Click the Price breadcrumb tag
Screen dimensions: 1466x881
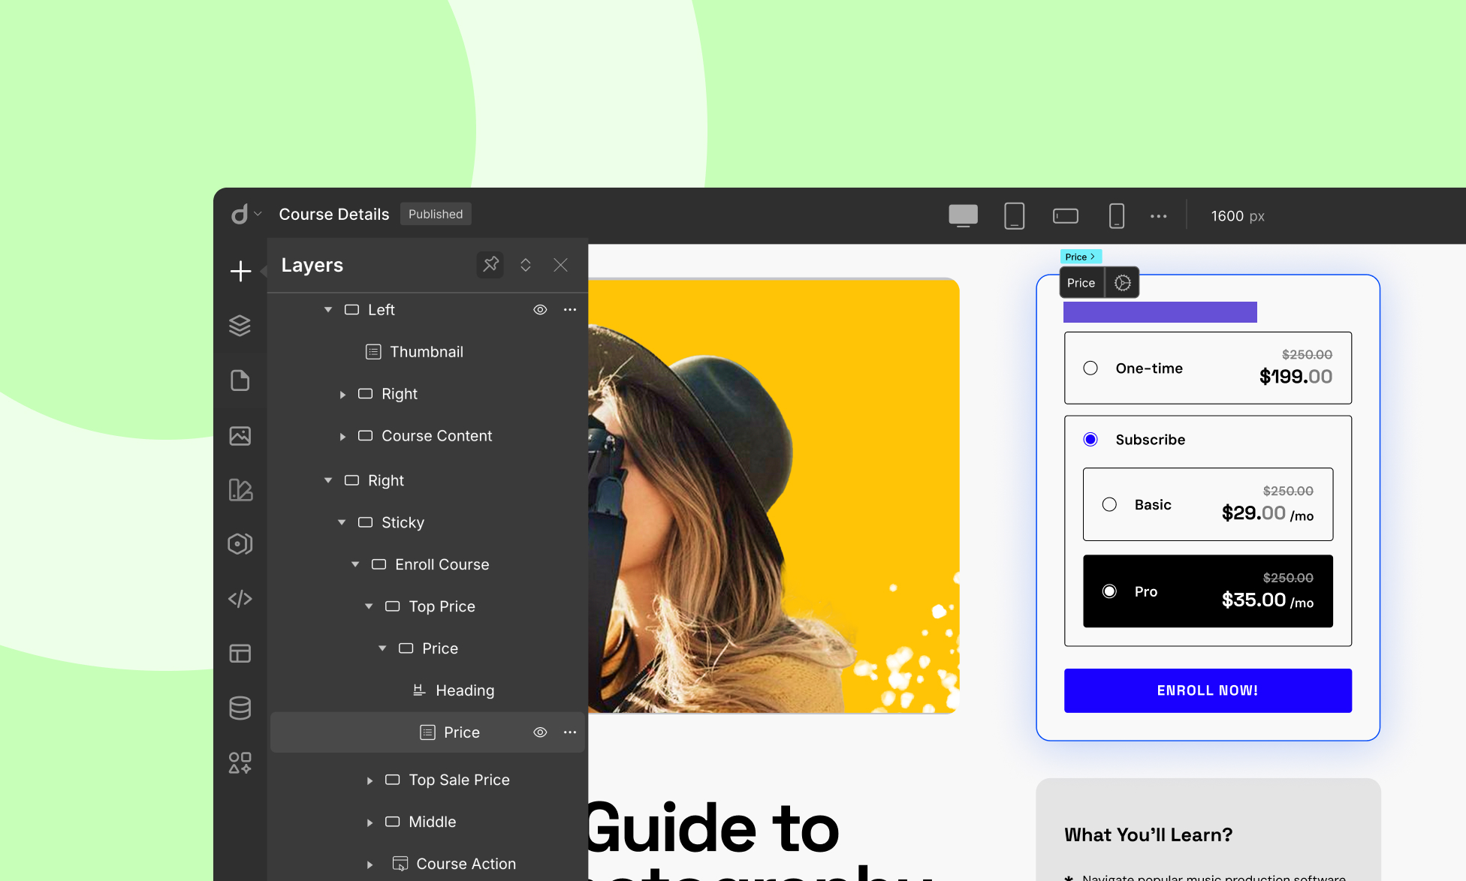click(x=1081, y=257)
